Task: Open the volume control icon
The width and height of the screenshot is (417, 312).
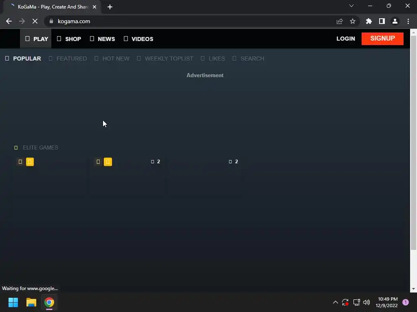Action: point(367,302)
